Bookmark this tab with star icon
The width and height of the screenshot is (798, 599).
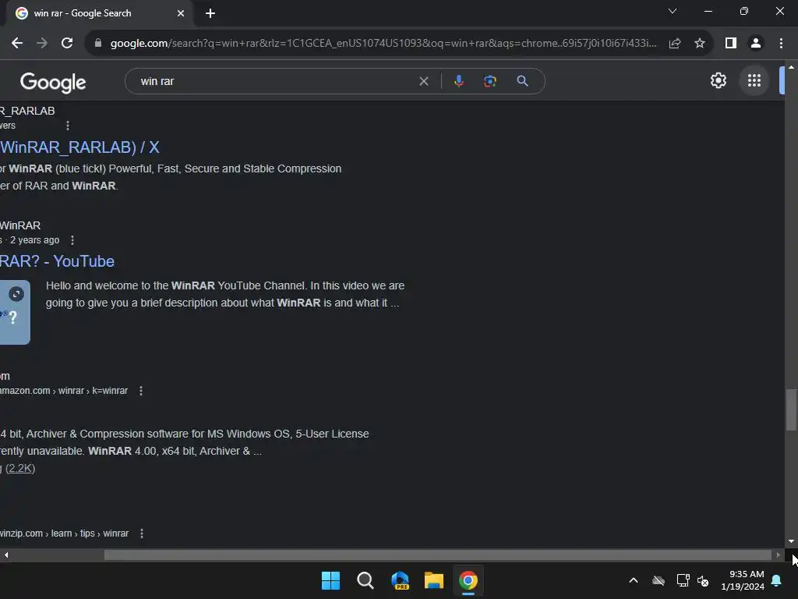tap(700, 44)
